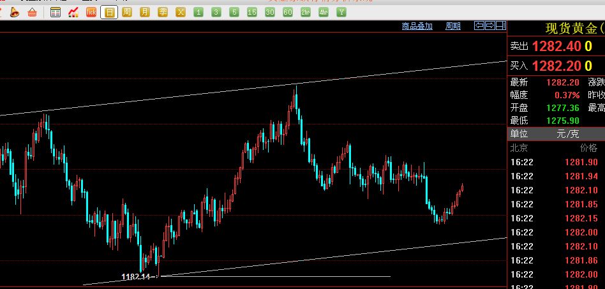Click the latest red candlestick on chart
The image size is (605, 289).
coord(462,188)
